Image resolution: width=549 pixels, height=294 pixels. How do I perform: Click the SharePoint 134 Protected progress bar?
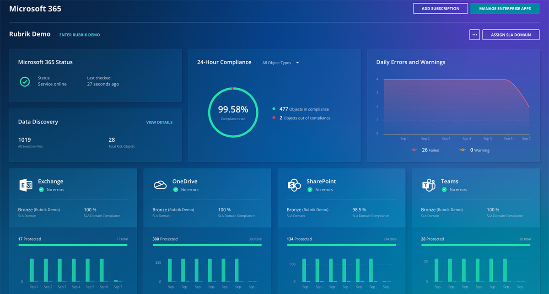coord(341,245)
